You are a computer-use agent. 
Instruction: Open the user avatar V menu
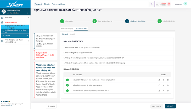[185, 4]
